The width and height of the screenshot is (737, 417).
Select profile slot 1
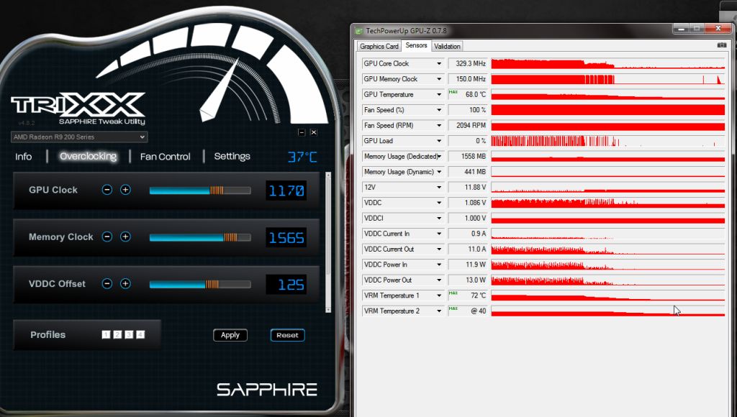tap(106, 334)
